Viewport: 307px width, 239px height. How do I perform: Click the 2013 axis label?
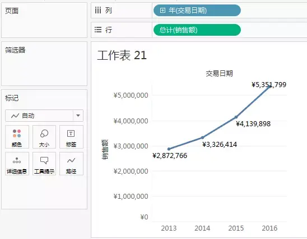[169, 228]
